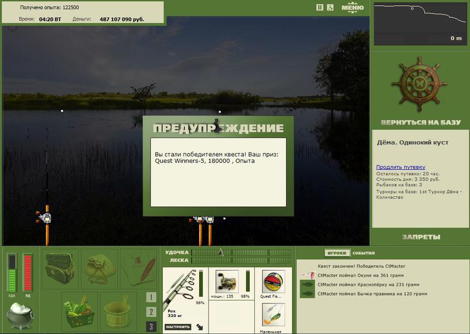Click the cooking cauldron icon
Screen dimensions: 470x334
coord(20,316)
